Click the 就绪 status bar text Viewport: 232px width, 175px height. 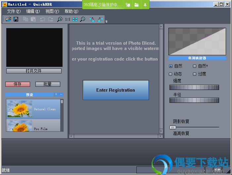[x=6, y=170]
